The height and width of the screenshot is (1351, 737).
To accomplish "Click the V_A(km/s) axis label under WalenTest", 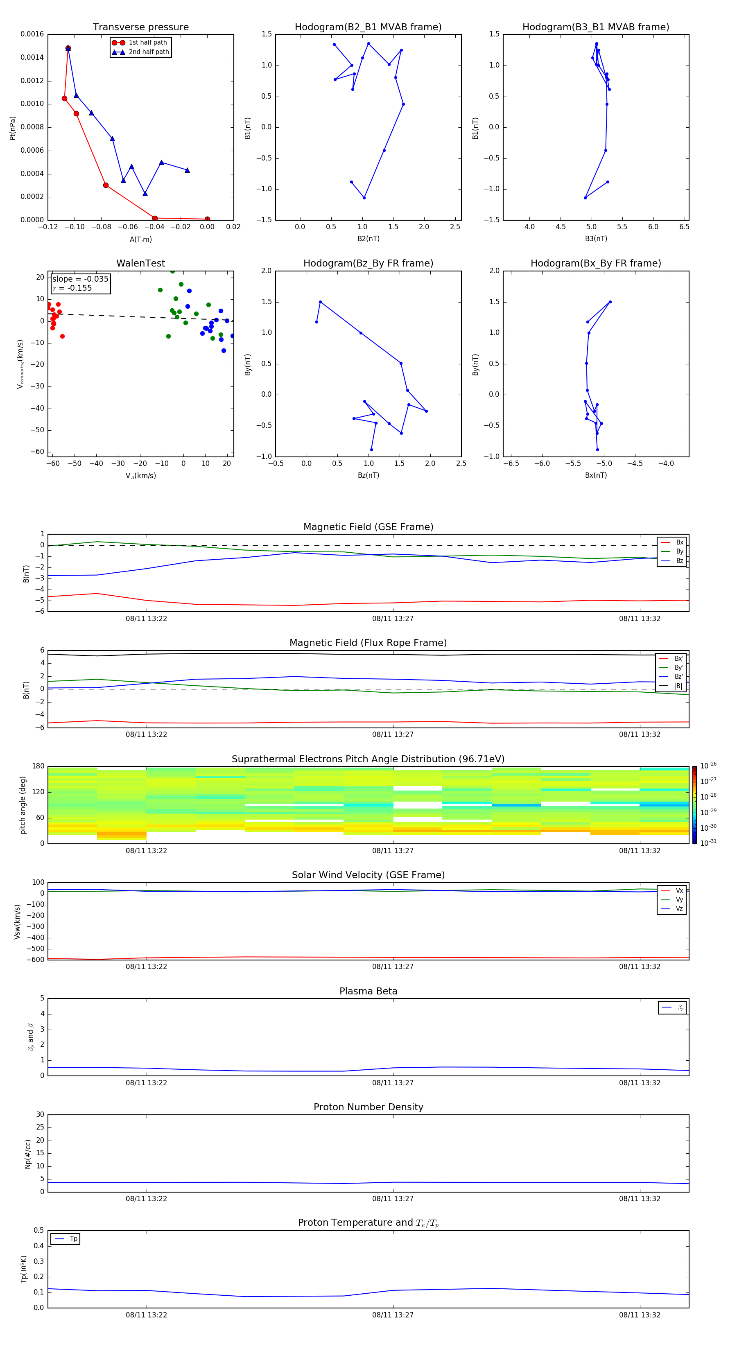I will pyautogui.click(x=140, y=476).
